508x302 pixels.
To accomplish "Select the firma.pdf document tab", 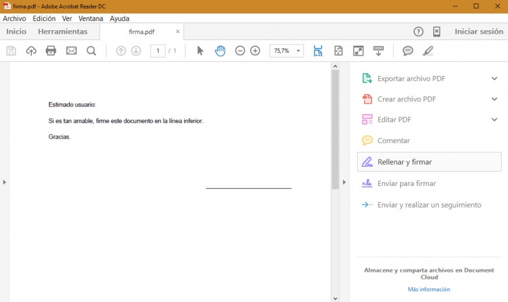I will [142, 32].
